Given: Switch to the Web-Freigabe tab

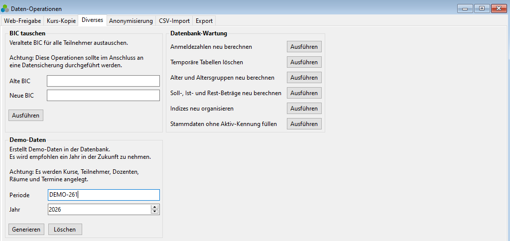Looking at the screenshot, I should [x=22, y=21].
